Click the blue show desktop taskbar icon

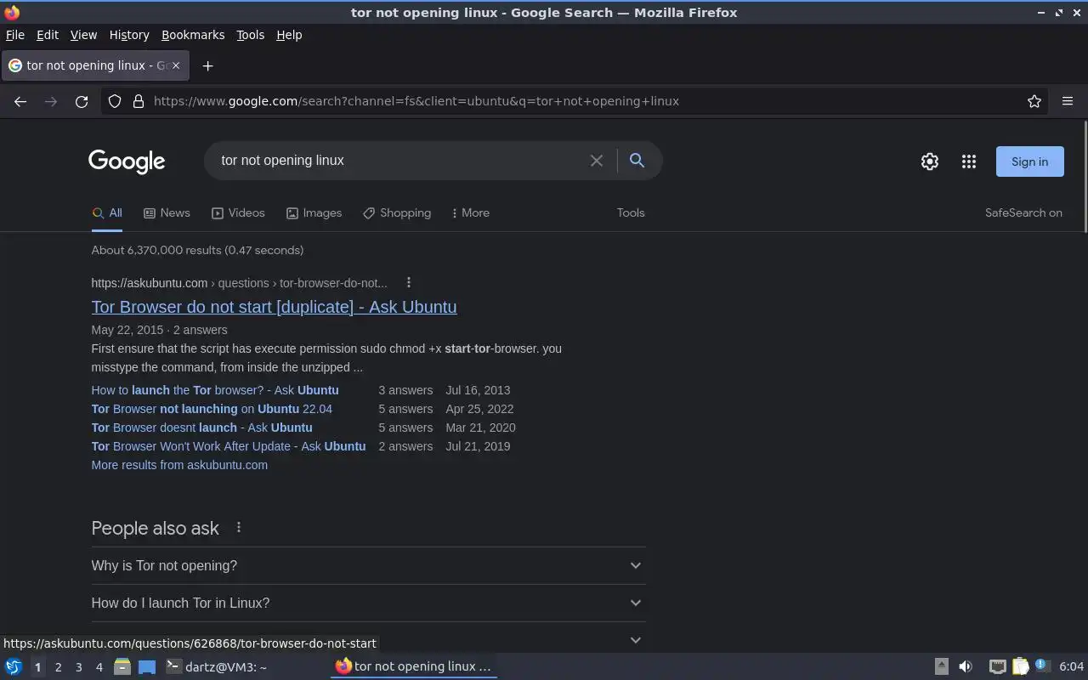tap(146, 666)
